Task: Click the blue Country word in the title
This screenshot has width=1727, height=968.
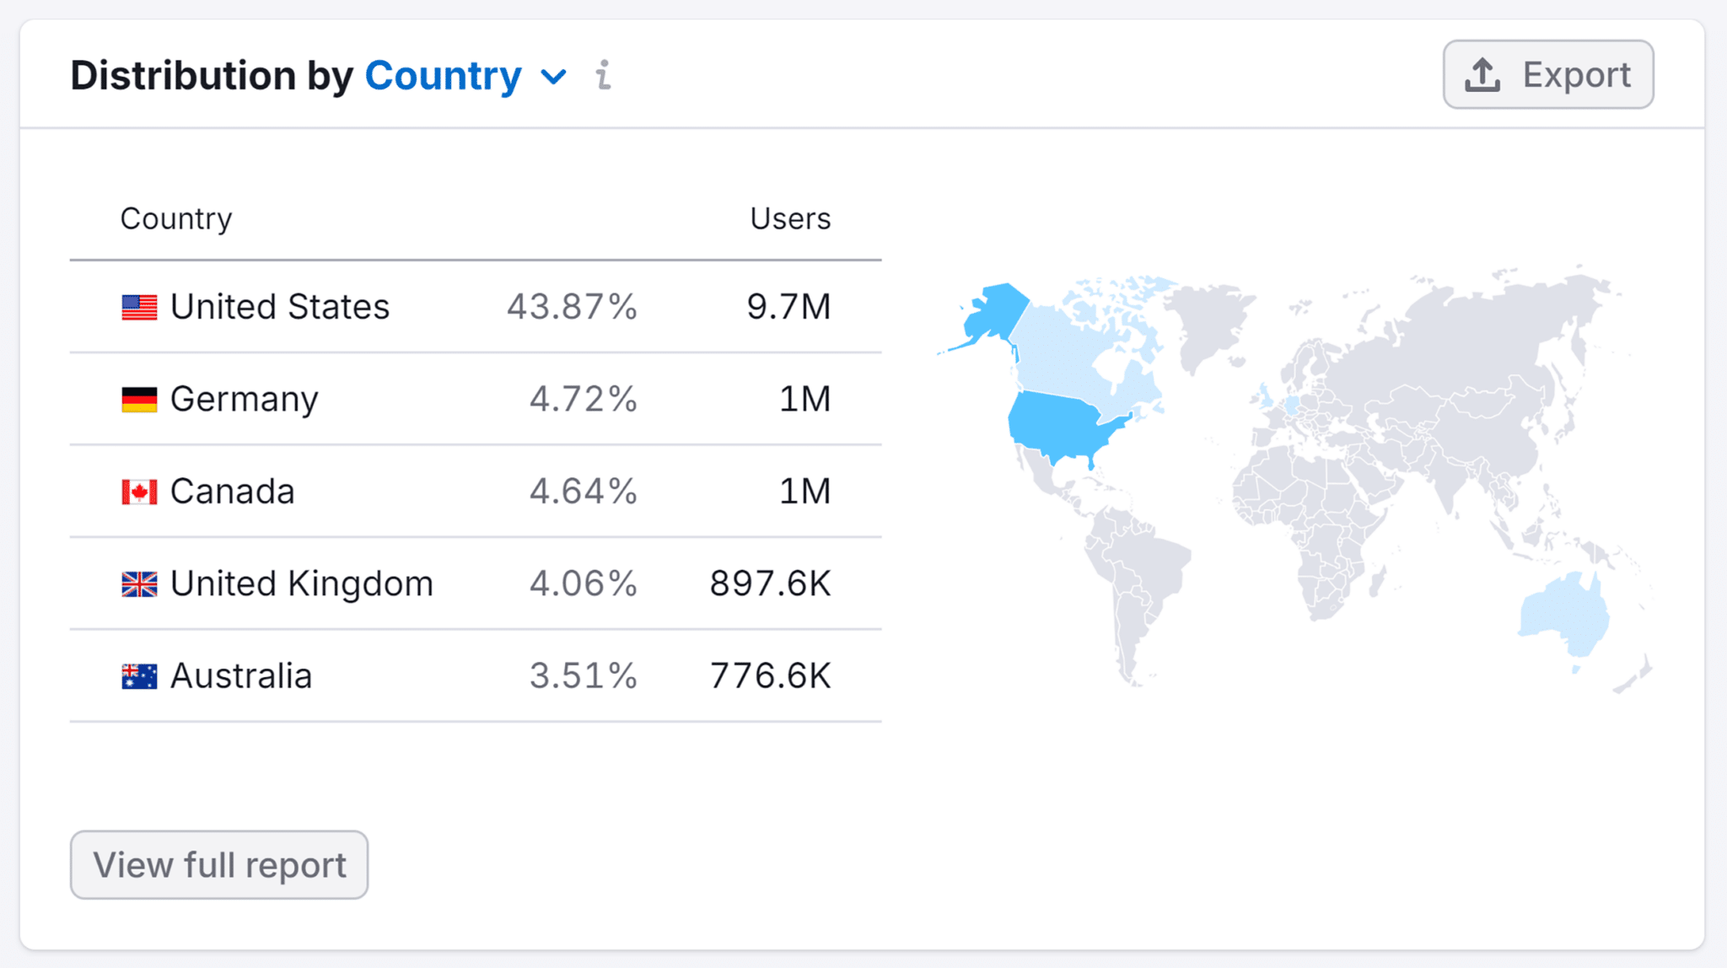Action: pos(444,76)
